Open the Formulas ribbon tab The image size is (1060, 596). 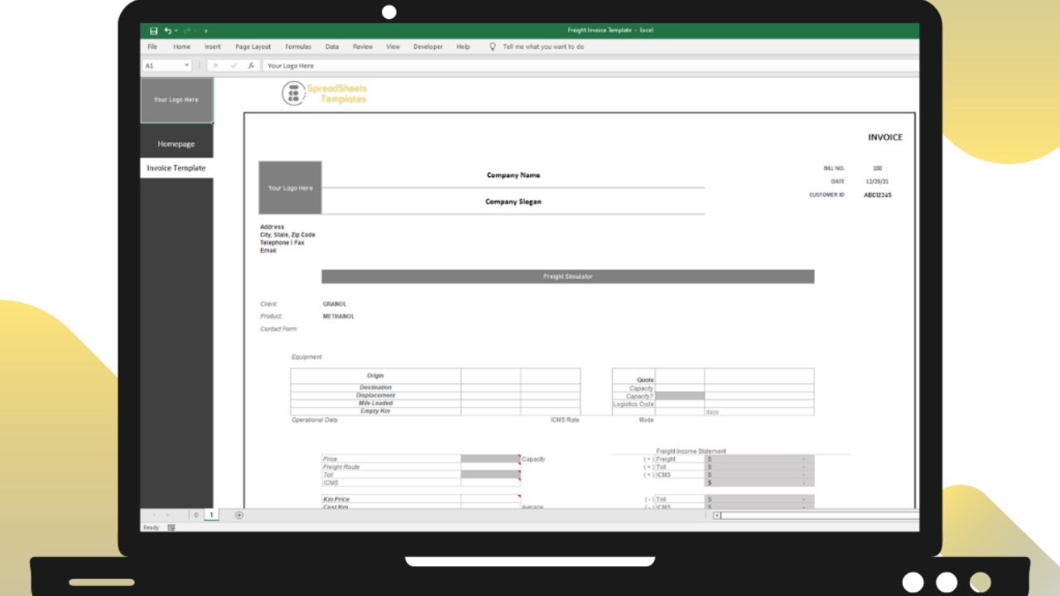point(298,47)
